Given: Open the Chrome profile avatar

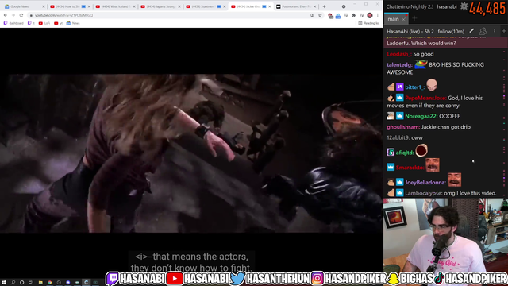Looking at the screenshot, I should point(370,15).
